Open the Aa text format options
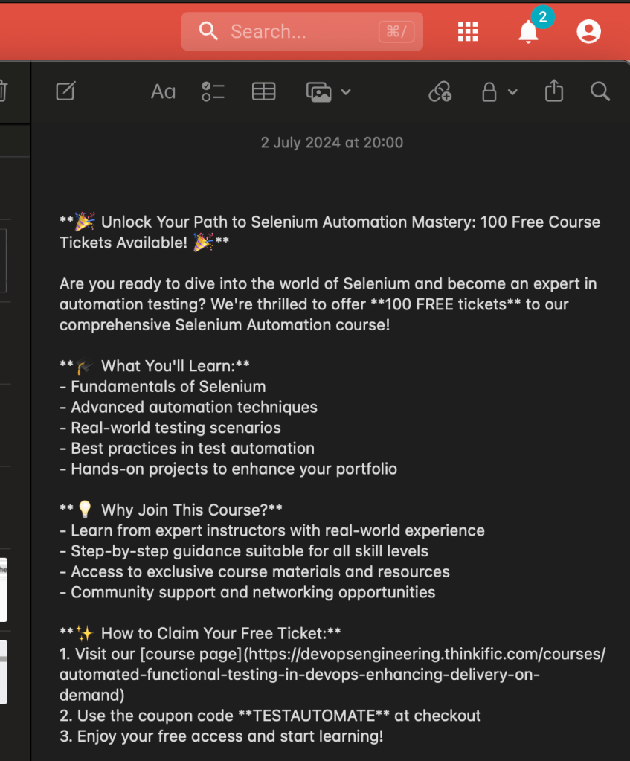The width and height of the screenshot is (630, 761). 163,91
